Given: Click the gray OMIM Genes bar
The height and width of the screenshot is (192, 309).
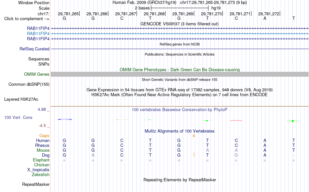Looking at the screenshot, I should pos(180,74).
